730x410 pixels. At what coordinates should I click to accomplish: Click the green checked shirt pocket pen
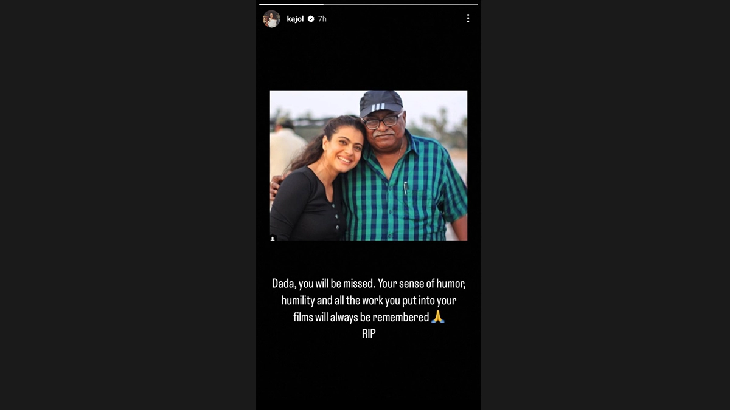(405, 187)
